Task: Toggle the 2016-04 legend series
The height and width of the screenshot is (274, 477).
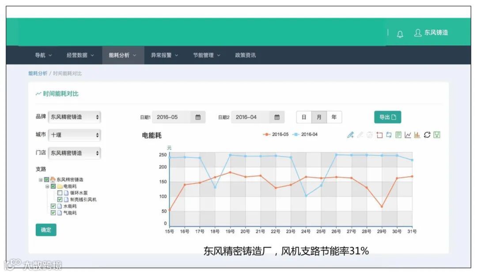Action: [305, 134]
